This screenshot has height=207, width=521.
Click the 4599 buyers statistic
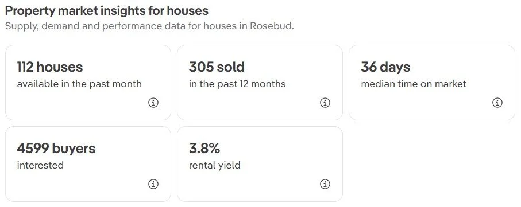coord(56,149)
